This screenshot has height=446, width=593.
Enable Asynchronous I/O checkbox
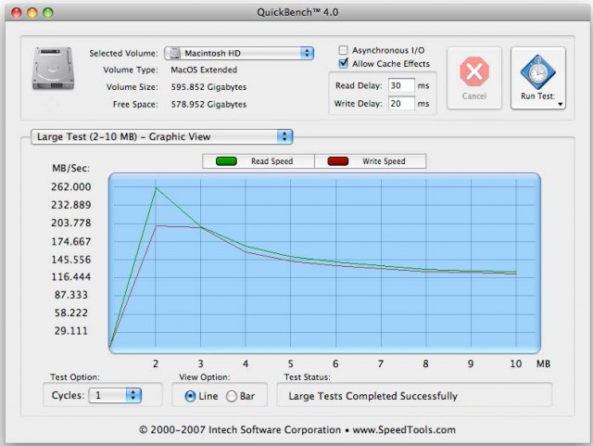[344, 50]
